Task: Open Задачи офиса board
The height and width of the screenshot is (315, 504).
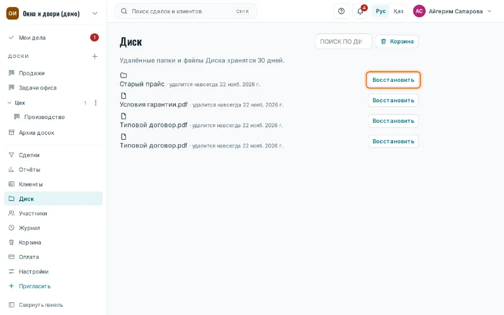Action: [x=53, y=88]
